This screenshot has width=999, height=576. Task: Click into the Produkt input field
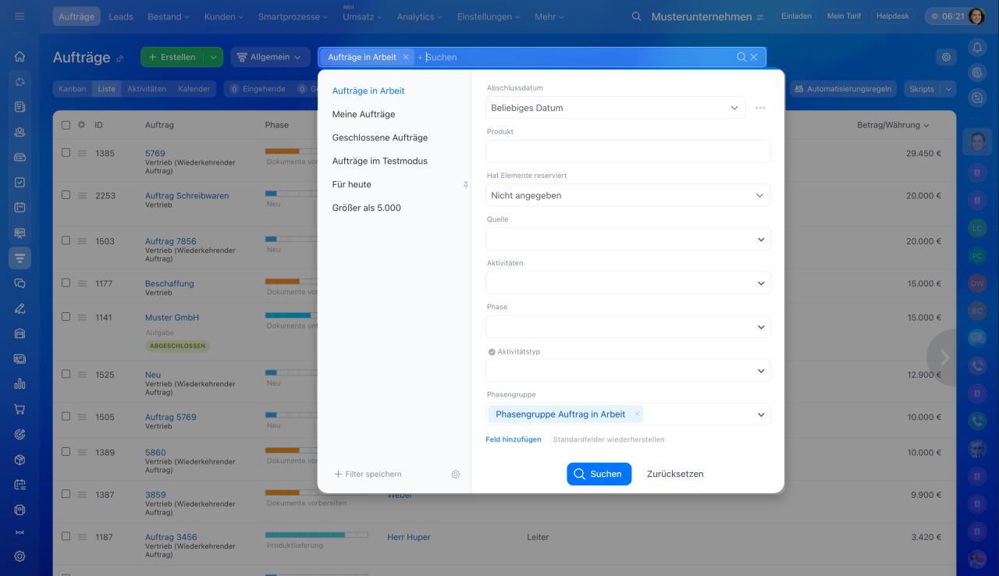coord(628,151)
